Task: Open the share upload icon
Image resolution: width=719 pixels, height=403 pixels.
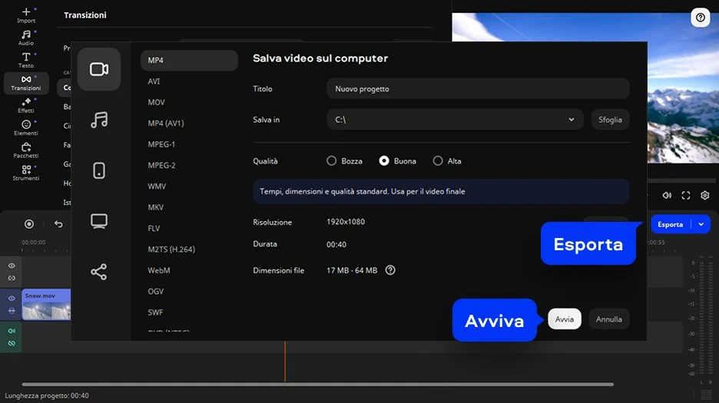Action: coord(99,272)
